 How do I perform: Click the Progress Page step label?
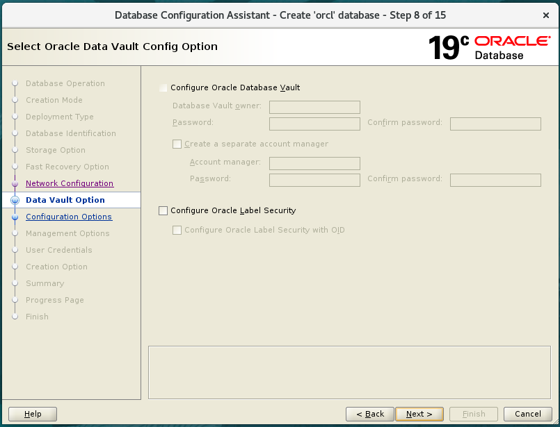pyautogui.click(x=55, y=300)
